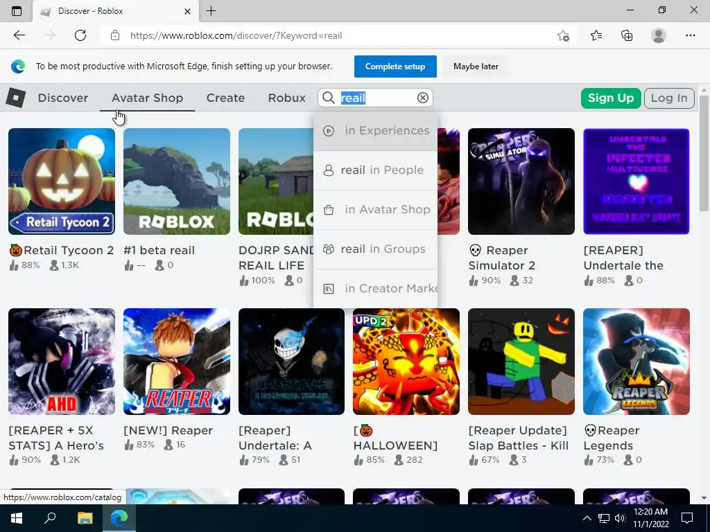Click the Edge icon in the taskbar
Image resolution: width=710 pixels, height=532 pixels.
[x=119, y=517]
